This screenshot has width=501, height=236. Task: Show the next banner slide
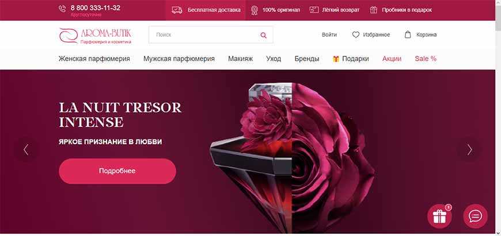tap(469, 150)
